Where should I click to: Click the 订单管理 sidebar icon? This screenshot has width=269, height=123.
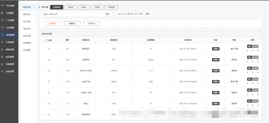(x=3, y=42)
